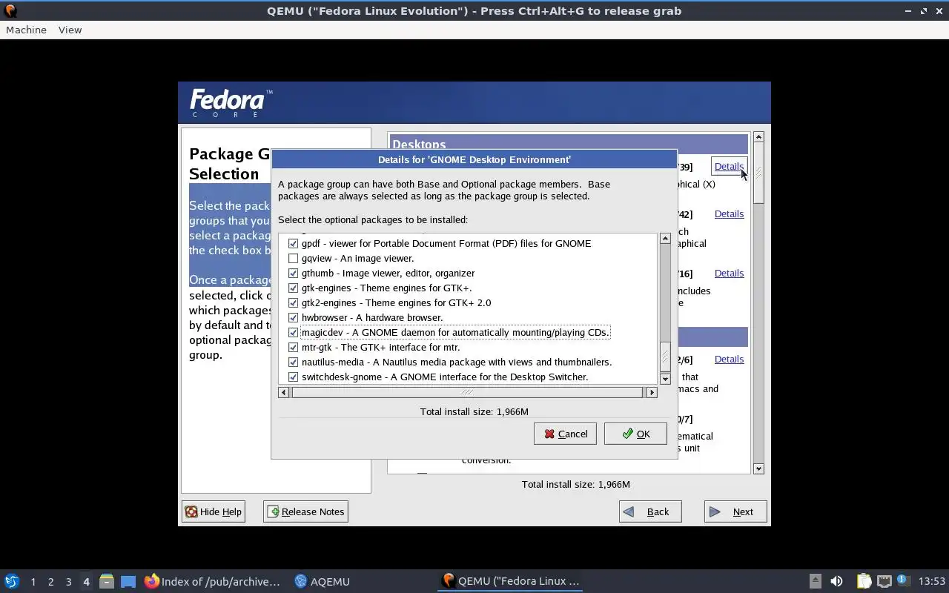Click the Hide Help button

pos(214,511)
